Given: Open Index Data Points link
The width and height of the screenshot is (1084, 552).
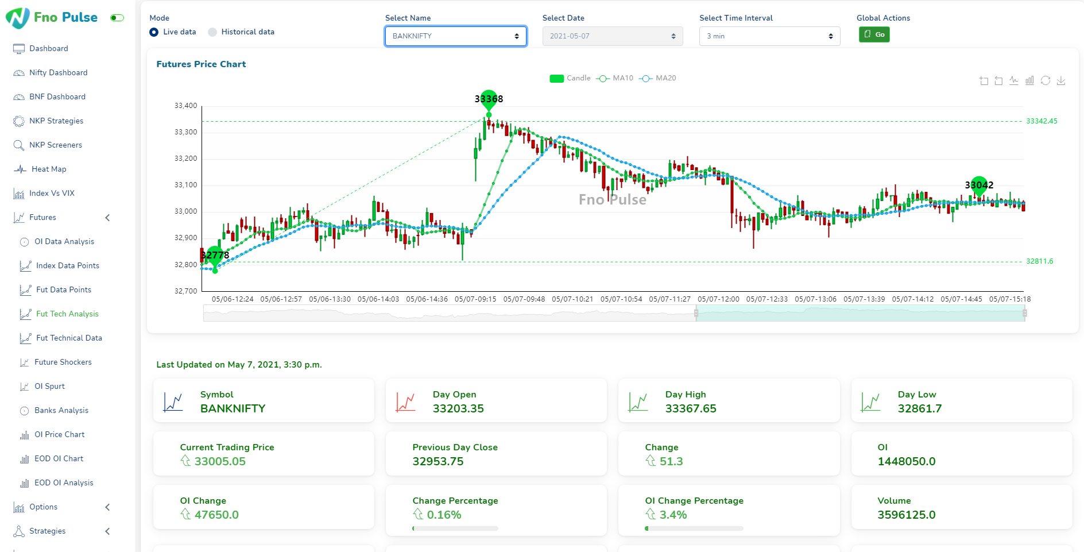Looking at the screenshot, I should click(x=68, y=266).
